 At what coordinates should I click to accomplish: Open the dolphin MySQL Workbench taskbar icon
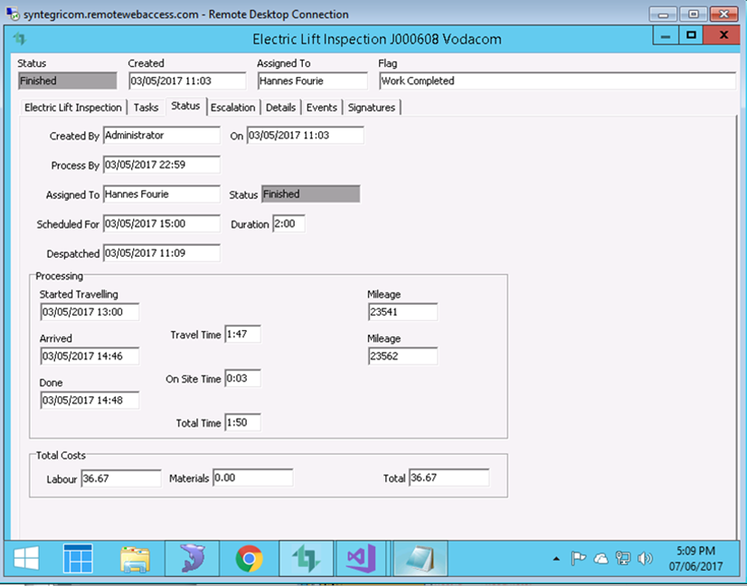192,558
